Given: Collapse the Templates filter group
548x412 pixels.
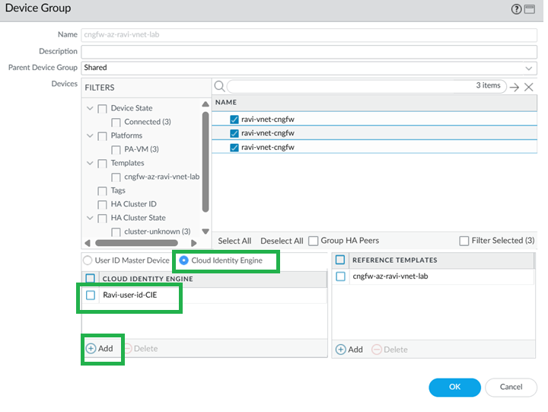Looking at the screenshot, I should coord(90,163).
